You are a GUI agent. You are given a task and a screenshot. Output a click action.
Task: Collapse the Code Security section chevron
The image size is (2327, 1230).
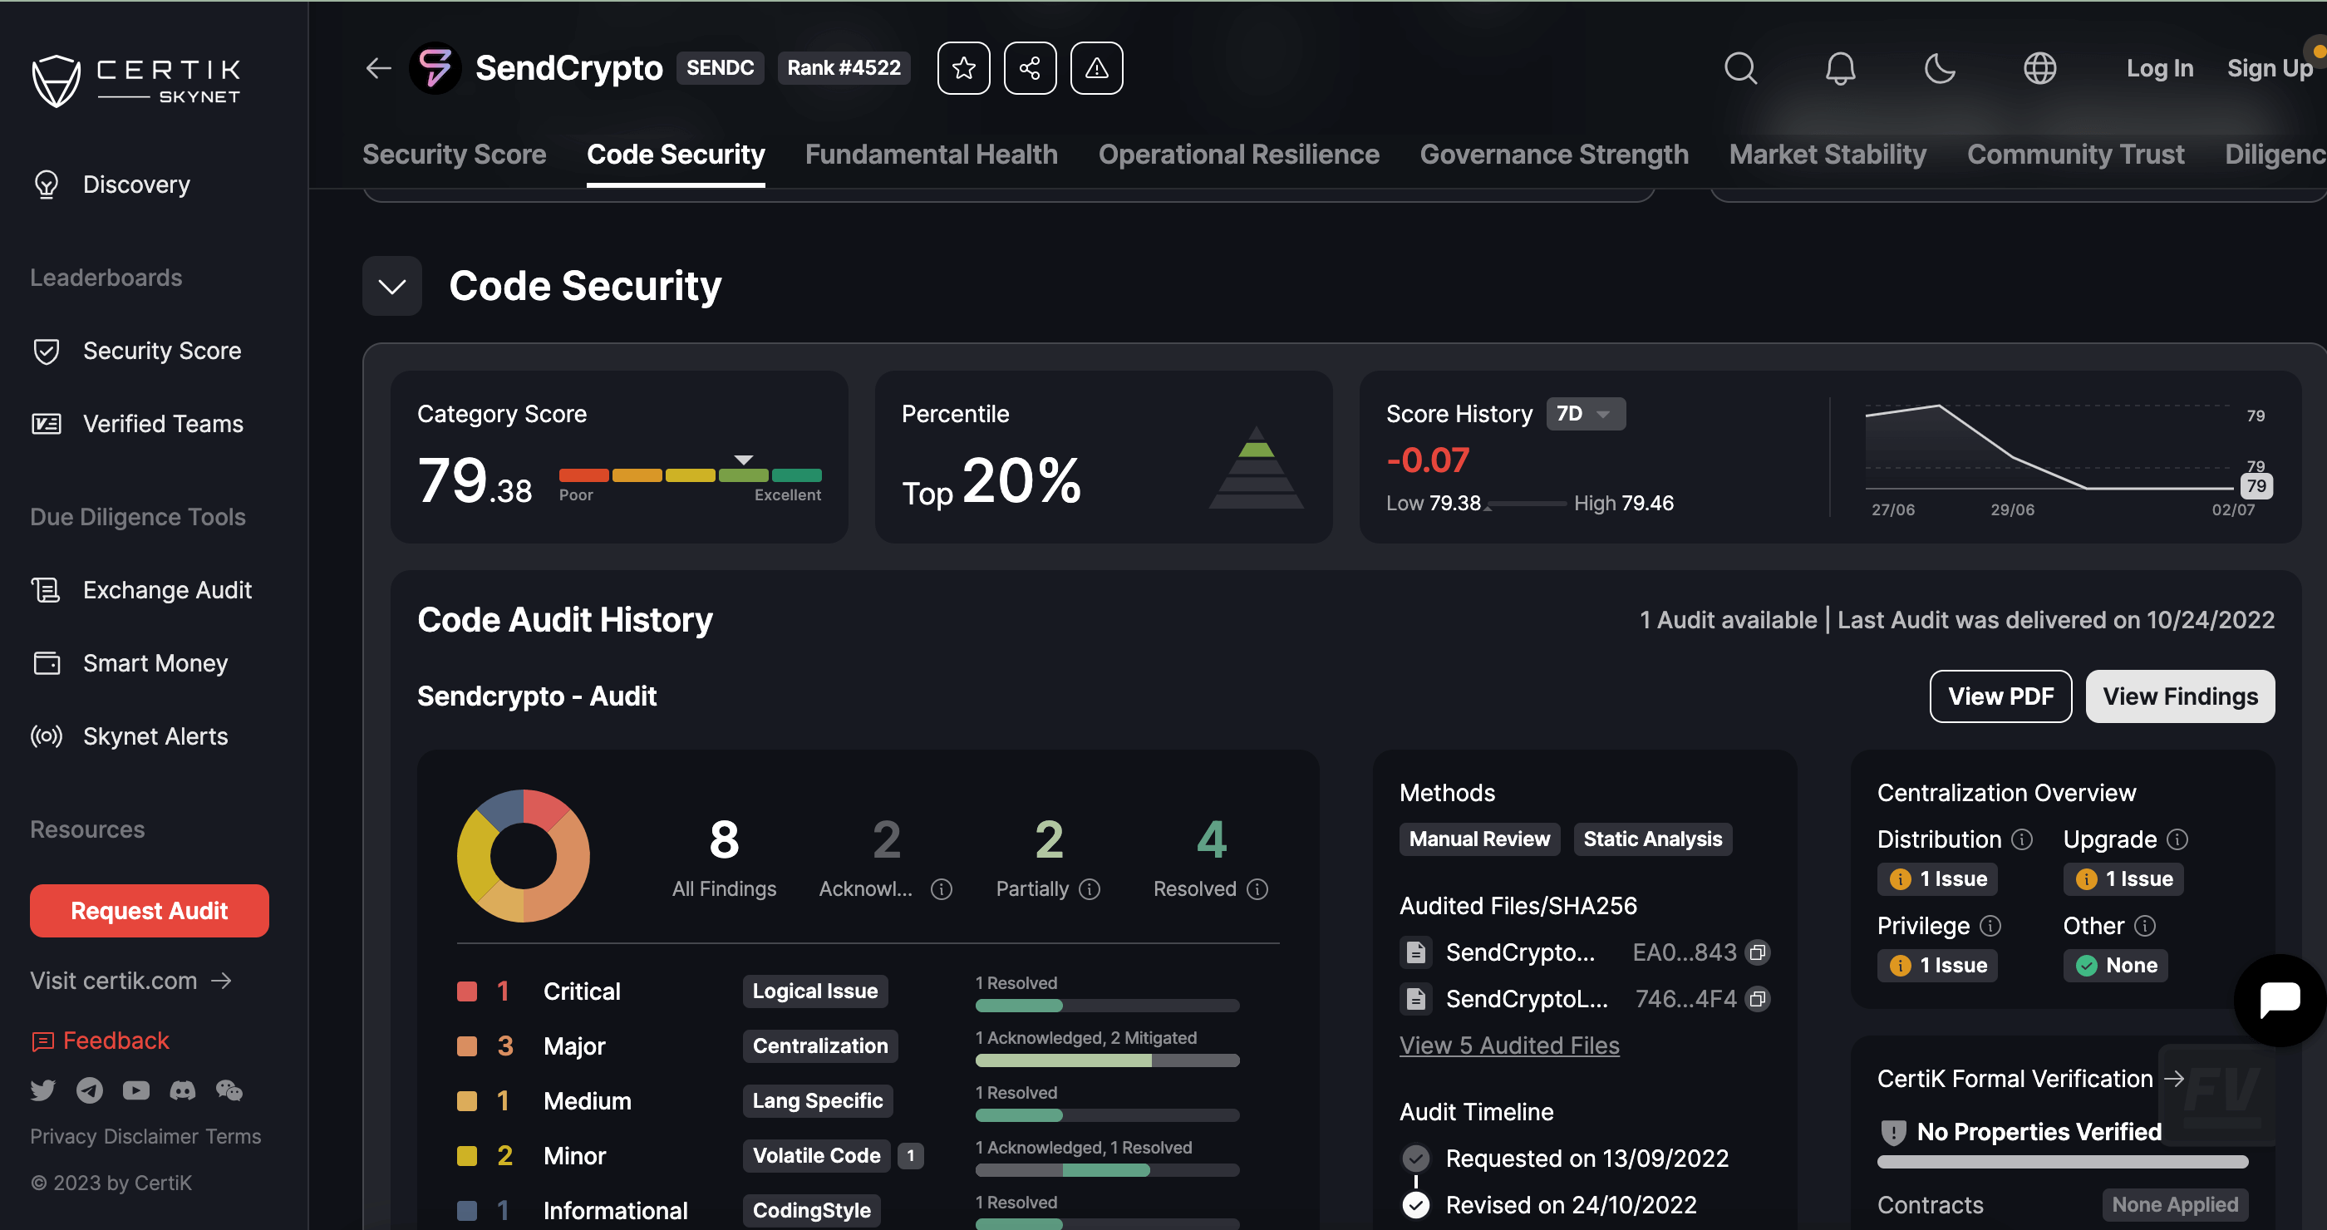pos(392,286)
